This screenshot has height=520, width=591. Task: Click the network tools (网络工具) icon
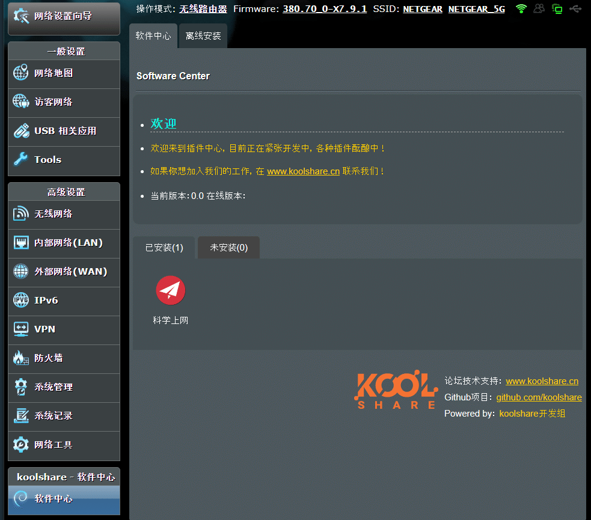click(x=20, y=444)
